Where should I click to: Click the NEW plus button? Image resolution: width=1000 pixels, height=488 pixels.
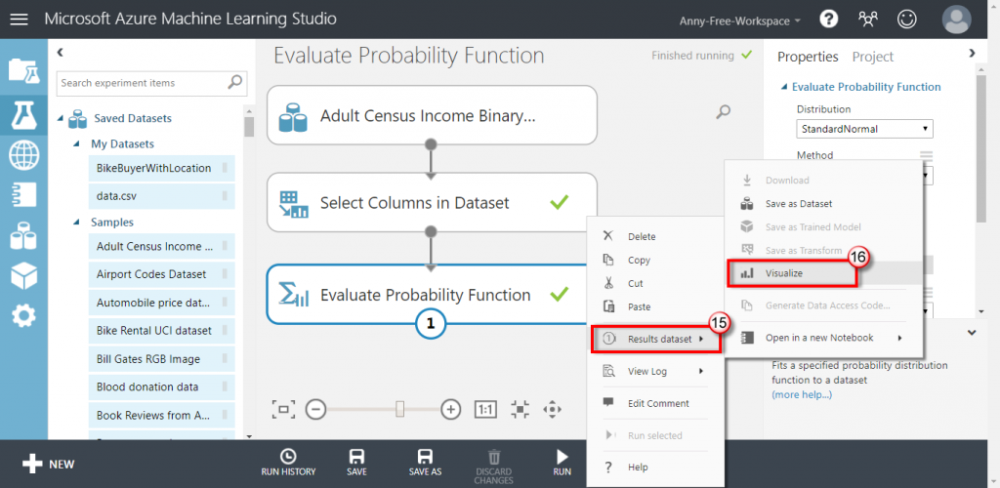click(x=49, y=464)
